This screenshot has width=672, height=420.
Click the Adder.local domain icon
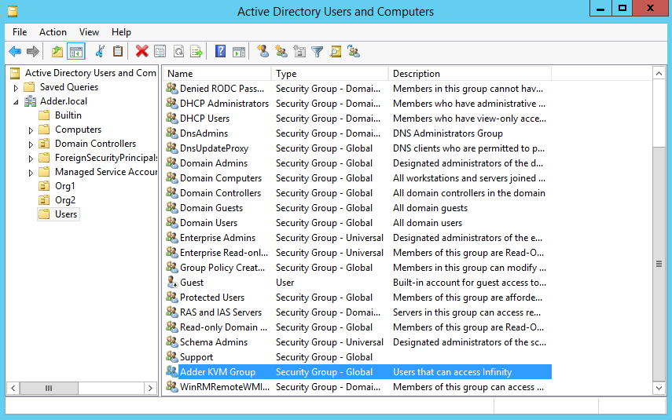pos(30,101)
